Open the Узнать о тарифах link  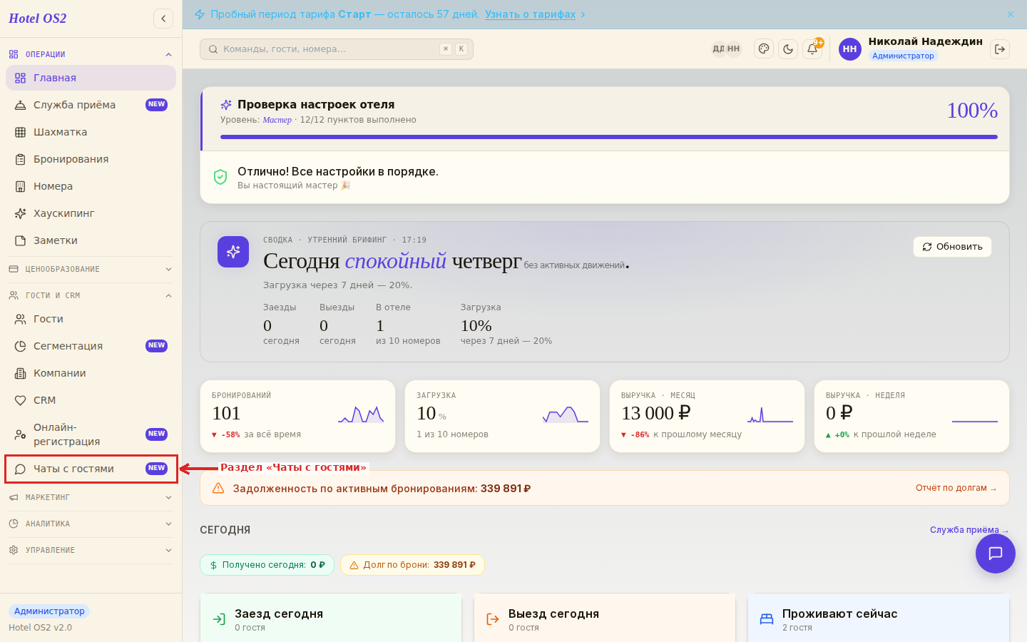(x=530, y=14)
